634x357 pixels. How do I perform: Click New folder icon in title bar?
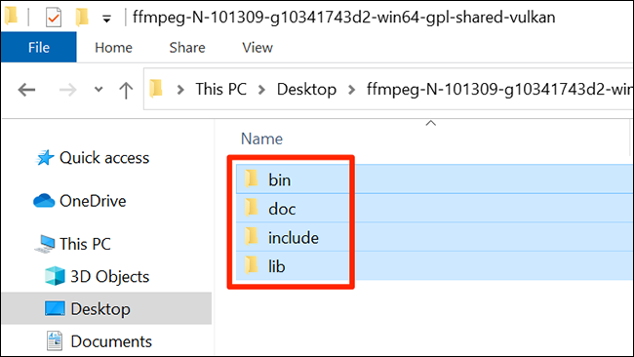click(x=82, y=17)
